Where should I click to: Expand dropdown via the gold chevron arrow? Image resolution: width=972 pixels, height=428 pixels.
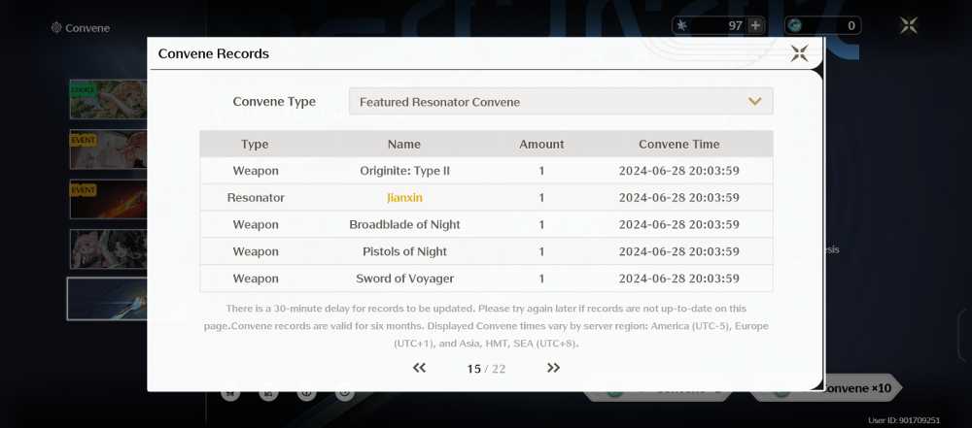(754, 102)
